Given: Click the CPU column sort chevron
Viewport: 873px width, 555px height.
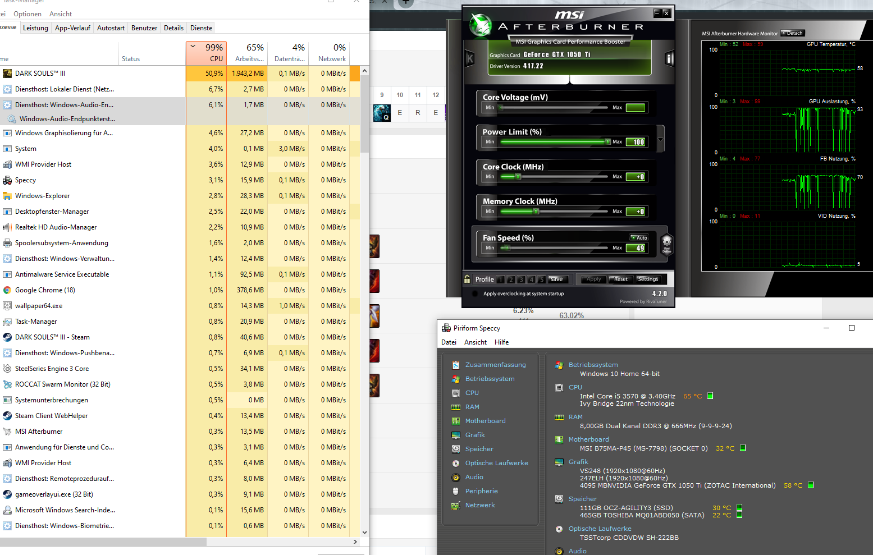Looking at the screenshot, I should 193,47.
